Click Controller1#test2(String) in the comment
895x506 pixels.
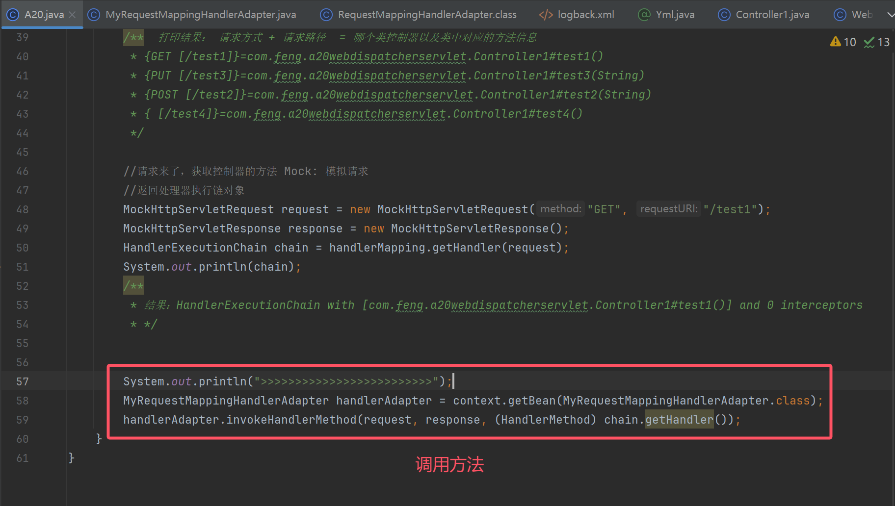pyautogui.click(x=566, y=95)
